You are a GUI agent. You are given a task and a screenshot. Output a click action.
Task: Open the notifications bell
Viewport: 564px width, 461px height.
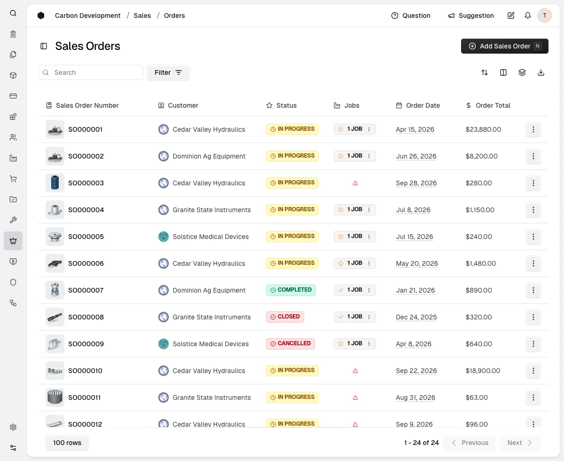[528, 16]
